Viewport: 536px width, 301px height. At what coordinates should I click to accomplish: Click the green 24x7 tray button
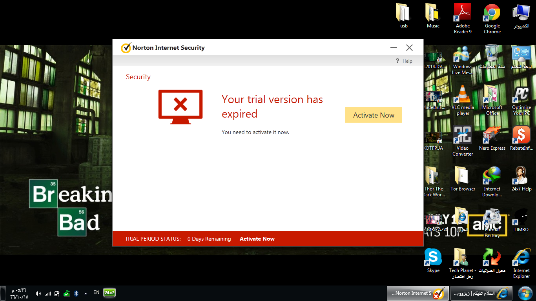point(109,293)
